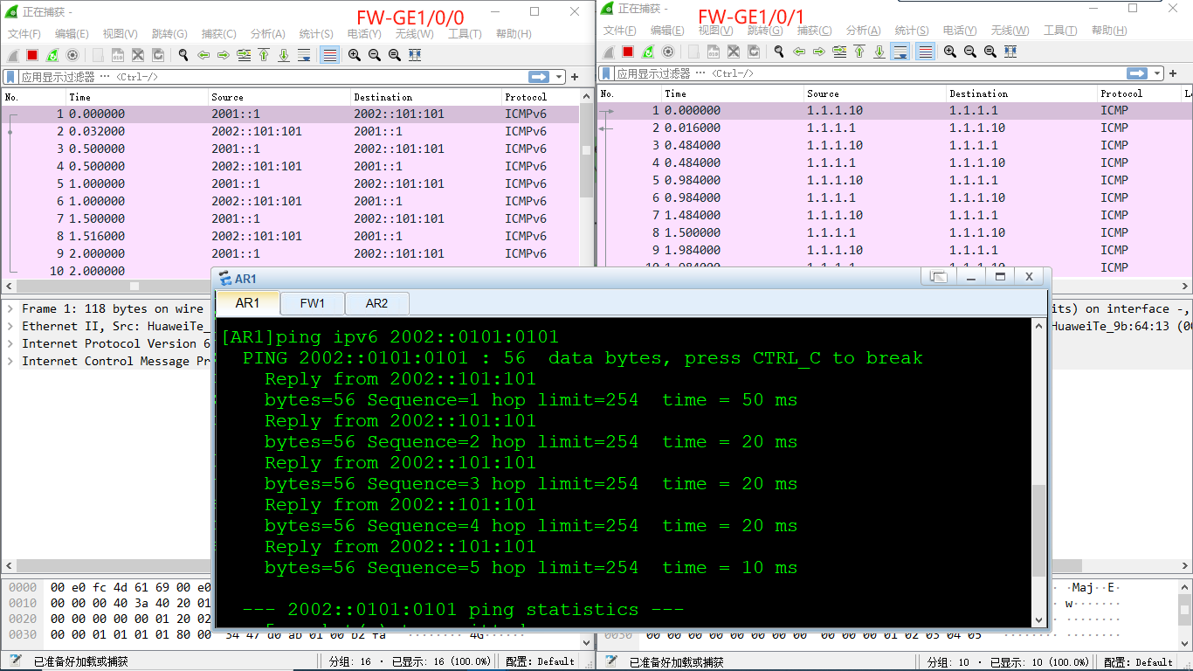Click filter bookmark icon in FW-GE1/0/0 window
The width and height of the screenshot is (1193, 671).
pyautogui.click(x=11, y=77)
